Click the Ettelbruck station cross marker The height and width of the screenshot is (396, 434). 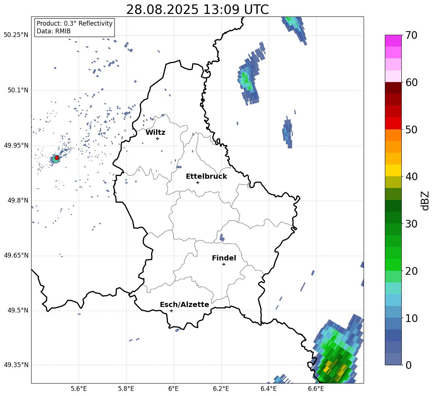click(x=198, y=182)
